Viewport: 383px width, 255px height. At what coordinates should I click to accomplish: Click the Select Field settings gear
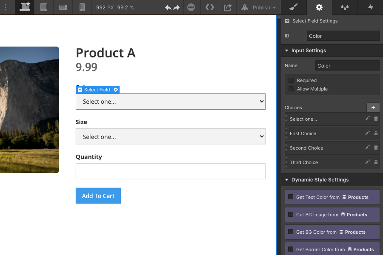116,90
